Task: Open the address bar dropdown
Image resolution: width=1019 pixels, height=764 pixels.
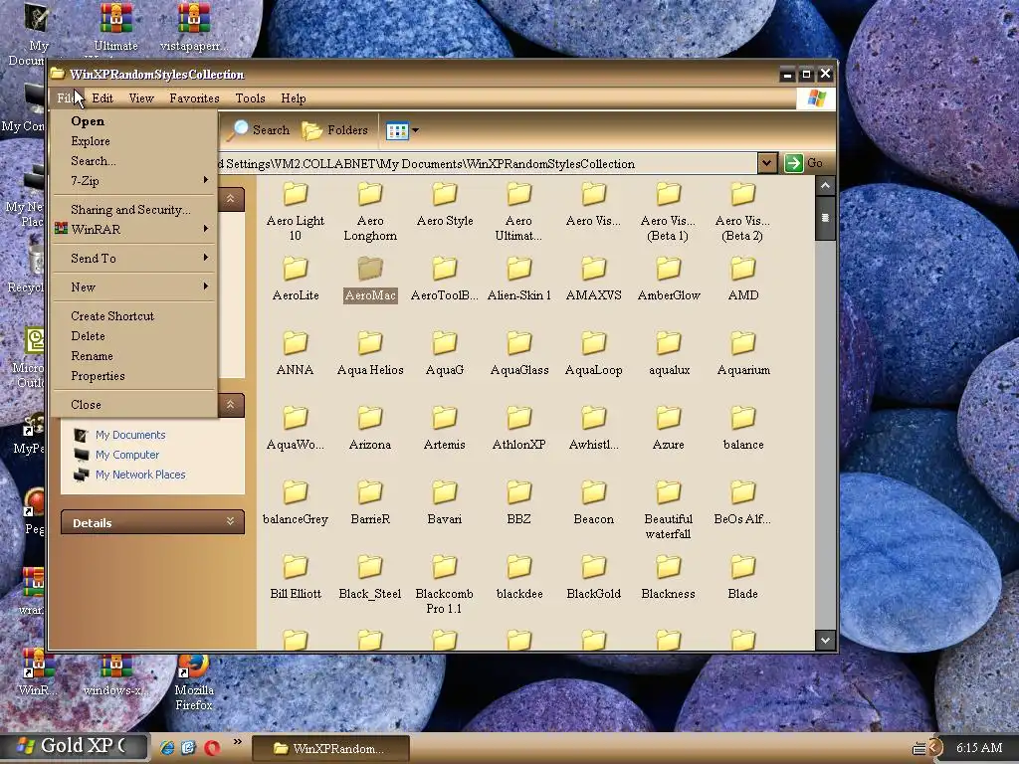Action: pyautogui.click(x=767, y=163)
